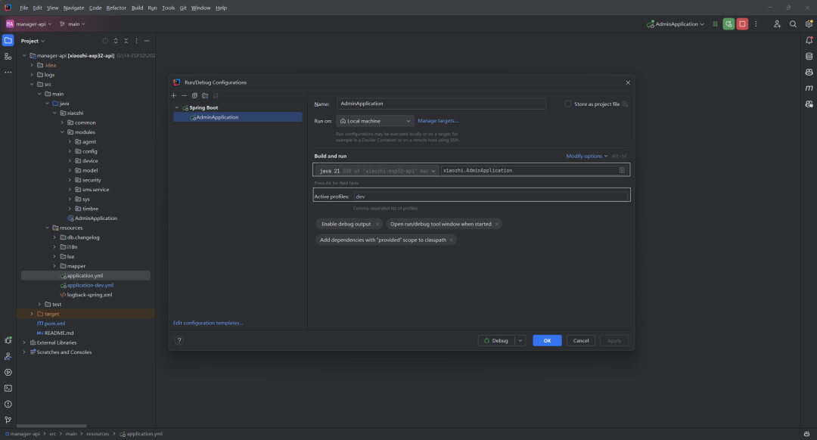The image size is (817, 440).
Task: Expand the .idea folder
Action: click(x=32, y=66)
